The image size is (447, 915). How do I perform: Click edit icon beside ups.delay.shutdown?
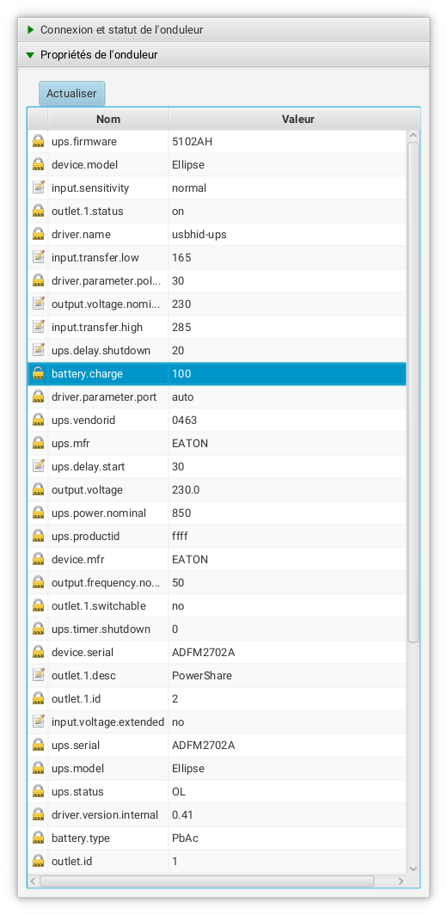coord(39,351)
